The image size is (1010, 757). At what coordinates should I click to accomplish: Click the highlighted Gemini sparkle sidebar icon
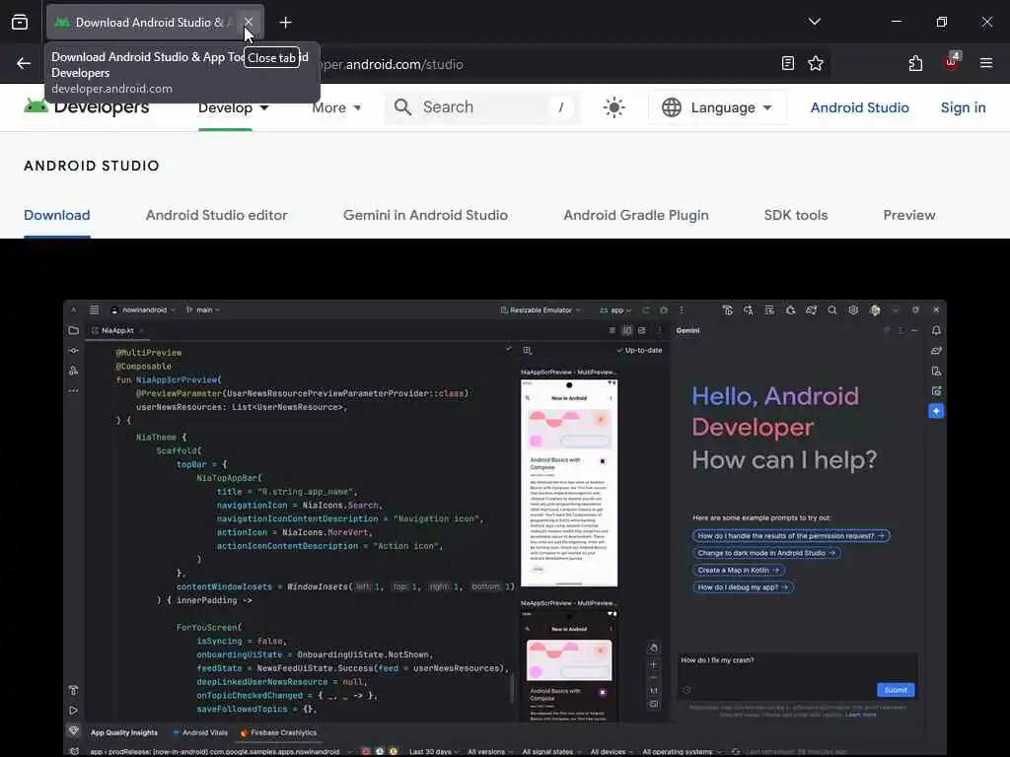pyautogui.click(x=936, y=411)
